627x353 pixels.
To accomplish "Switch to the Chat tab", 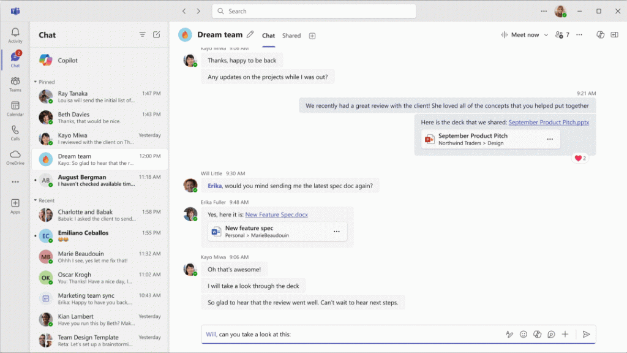I will pos(268,36).
